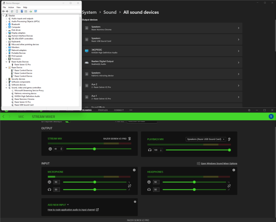Select the MIC subtab
The image size is (276, 222).
[x=21, y=117]
